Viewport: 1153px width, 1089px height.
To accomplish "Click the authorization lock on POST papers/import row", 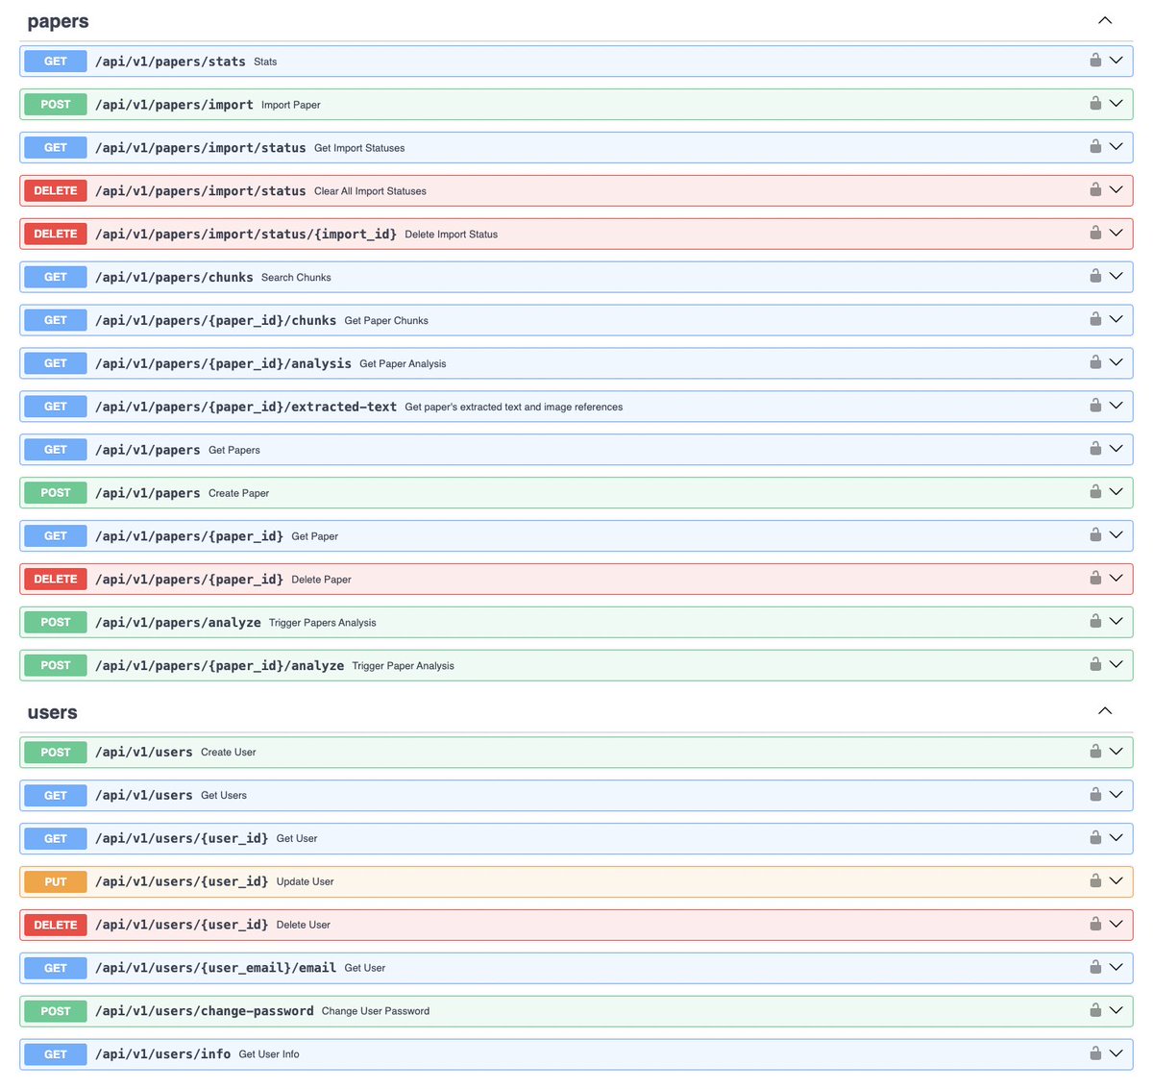I will click(x=1095, y=103).
